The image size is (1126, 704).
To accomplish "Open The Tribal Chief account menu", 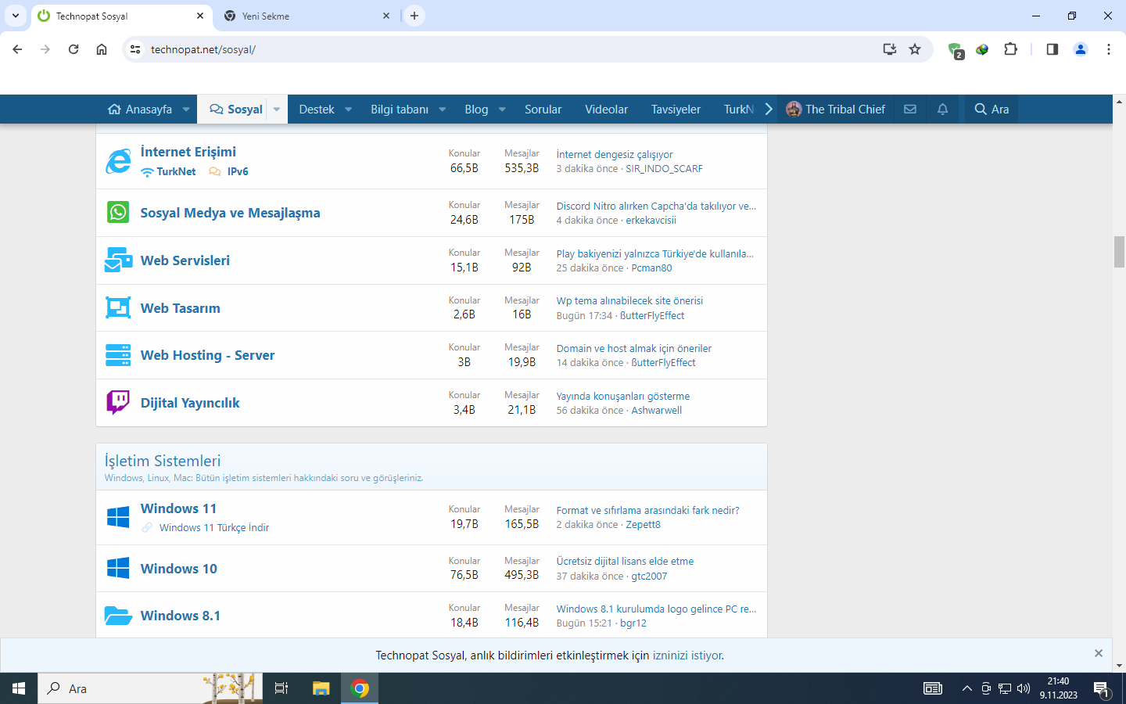I will point(836,110).
